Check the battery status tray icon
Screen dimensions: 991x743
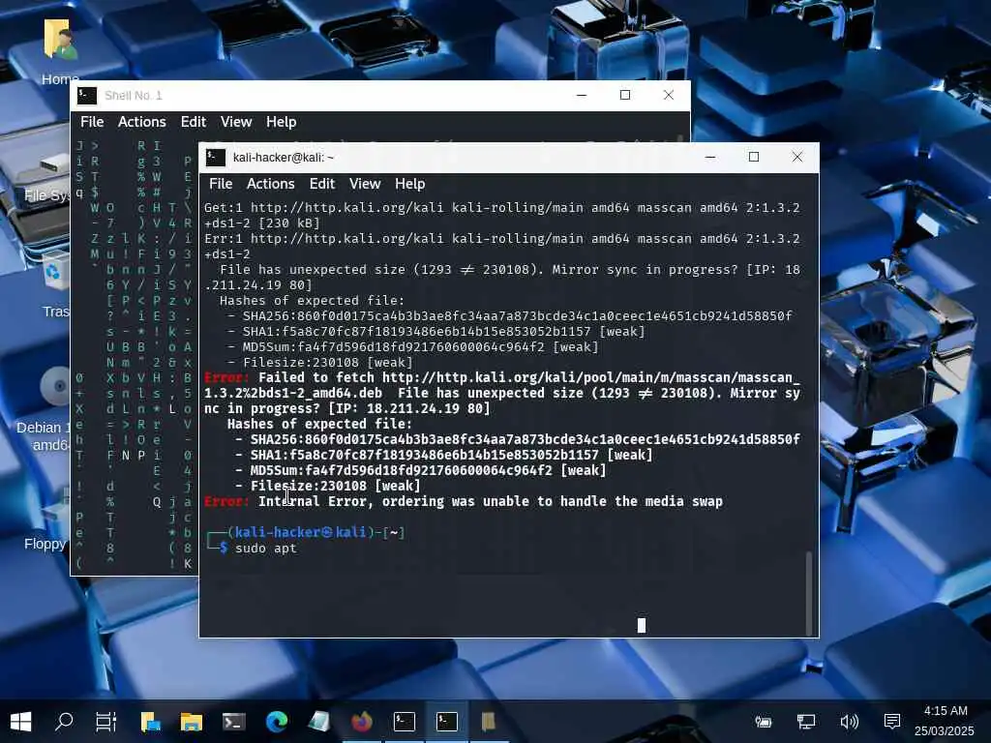pyautogui.click(x=764, y=722)
